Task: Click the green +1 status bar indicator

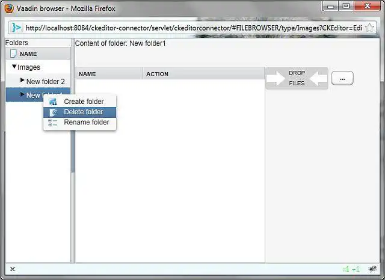Action: point(356,269)
